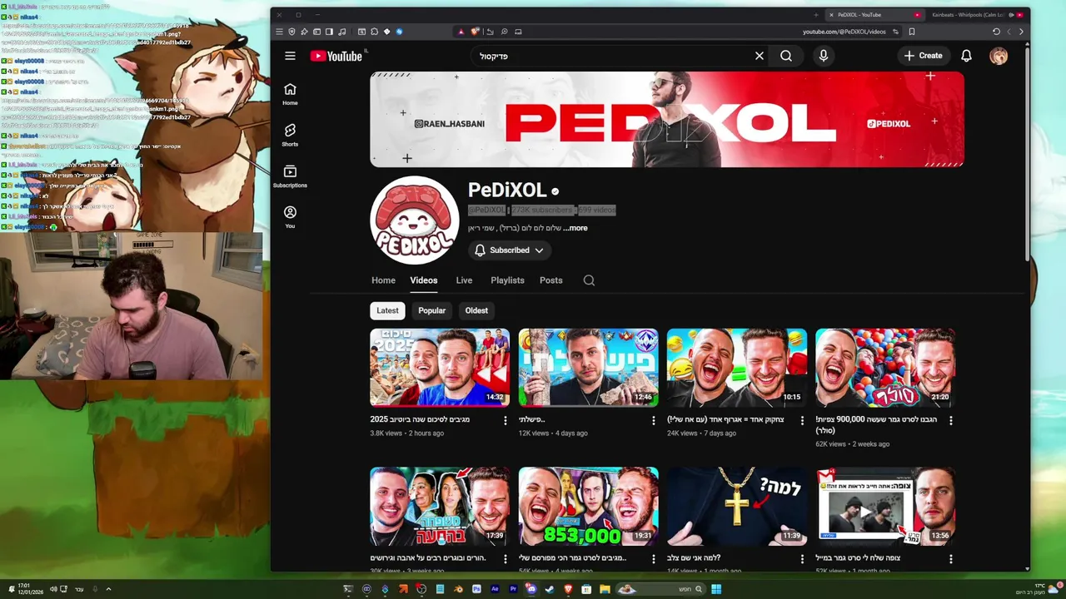Show hidden system tray icons chevron
The height and width of the screenshot is (599, 1066).
(108, 589)
